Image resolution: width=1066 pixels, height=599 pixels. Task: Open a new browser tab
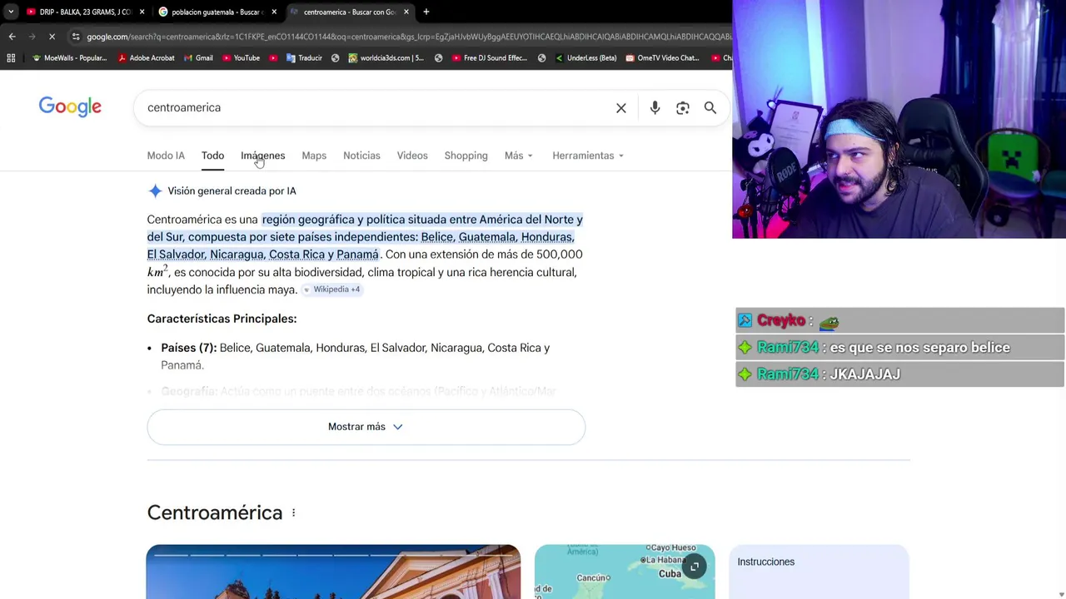[x=426, y=12]
